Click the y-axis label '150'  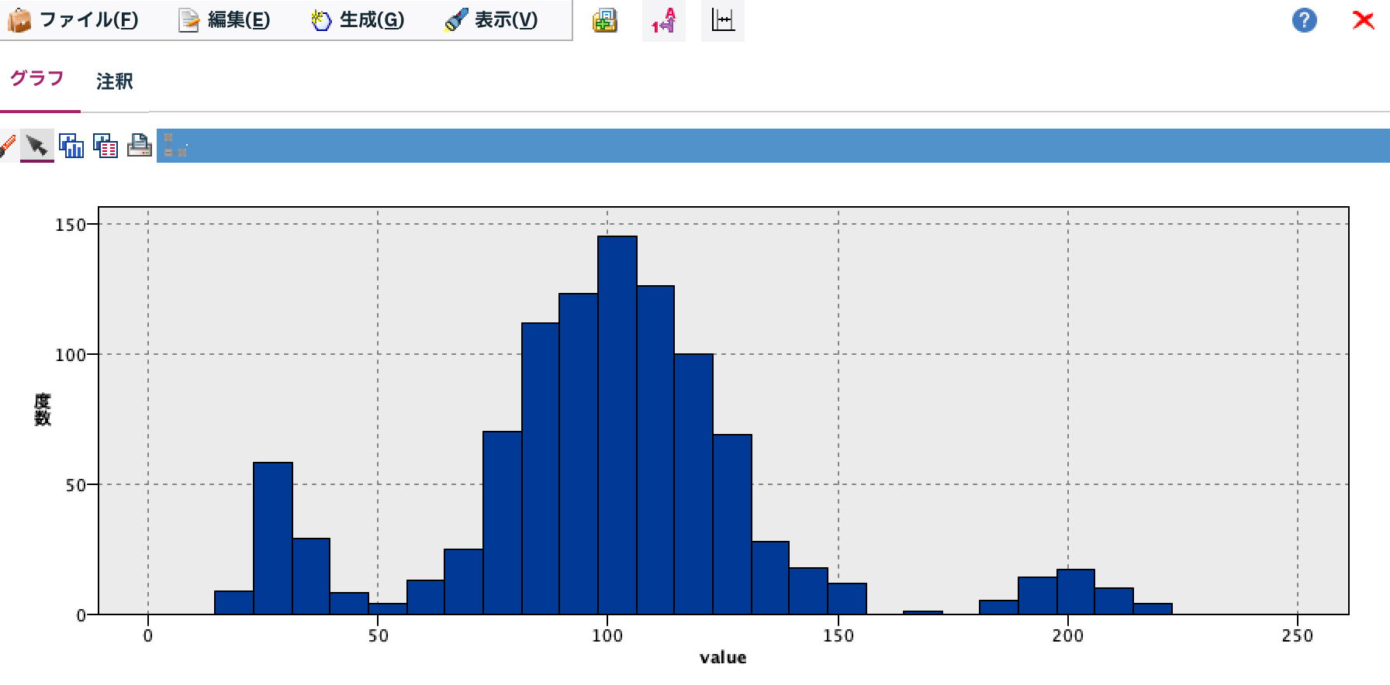coord(71,225)
